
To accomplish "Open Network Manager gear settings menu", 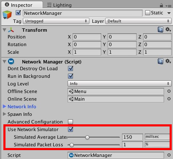I will click(x=168, y=61).
